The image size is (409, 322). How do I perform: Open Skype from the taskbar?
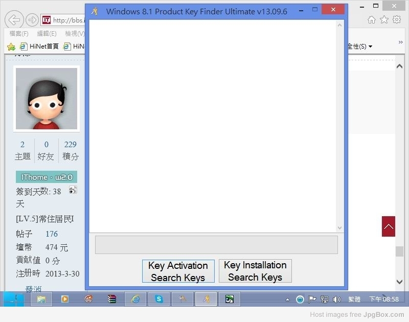tap(159, 299)
